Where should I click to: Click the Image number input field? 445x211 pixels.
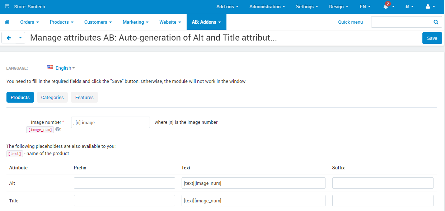coord(110,122)
